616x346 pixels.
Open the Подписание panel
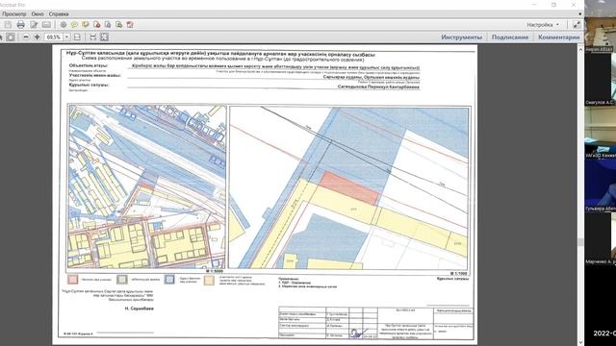(x=510, y=37)
